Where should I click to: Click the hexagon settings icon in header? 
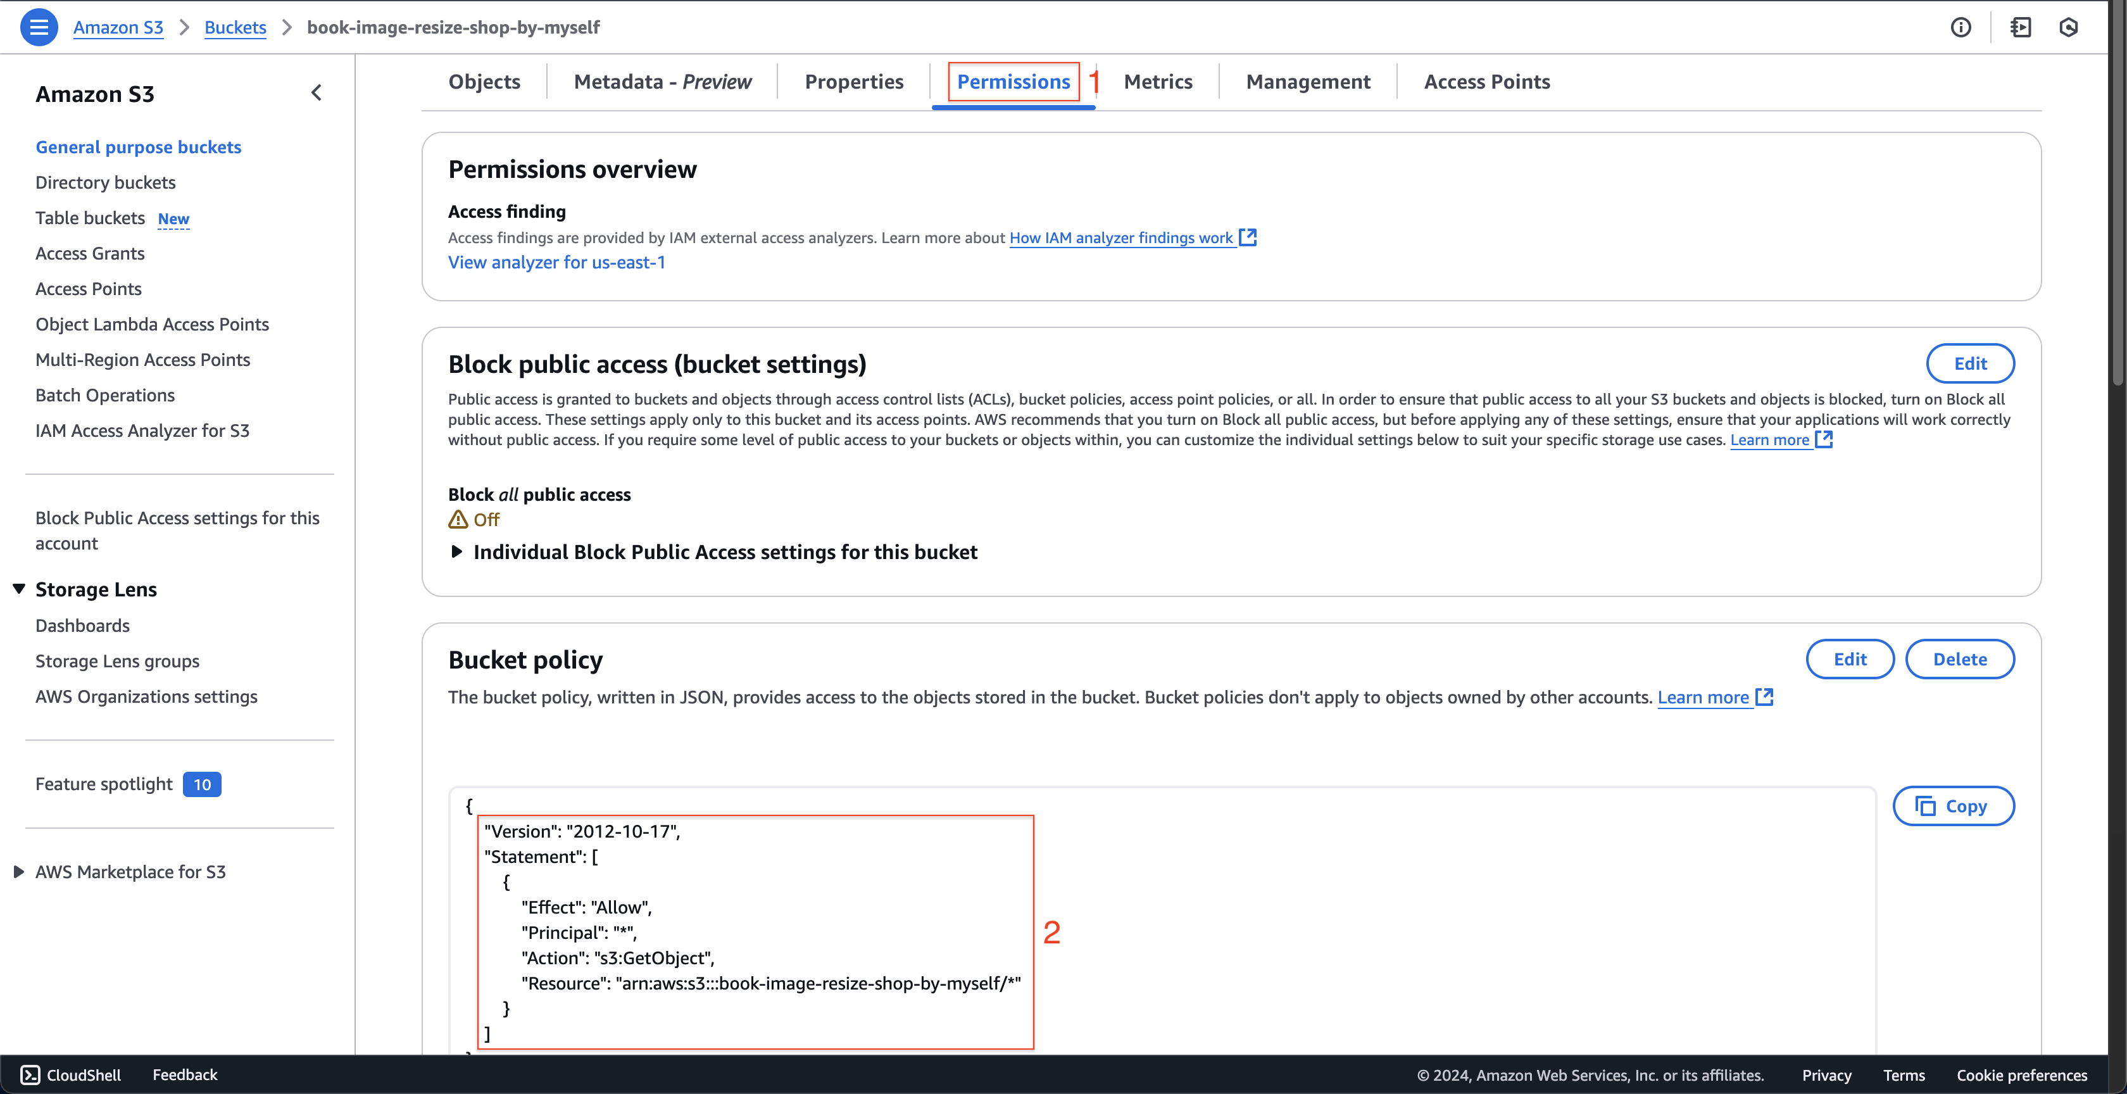point(2068,27)
